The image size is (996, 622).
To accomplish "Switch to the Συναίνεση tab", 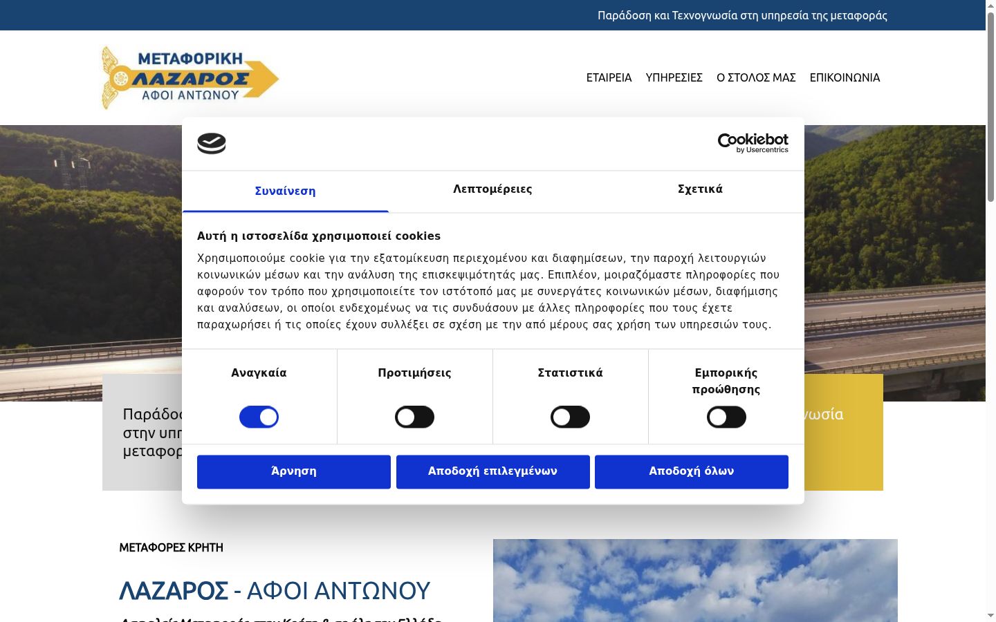I will 286,191.
